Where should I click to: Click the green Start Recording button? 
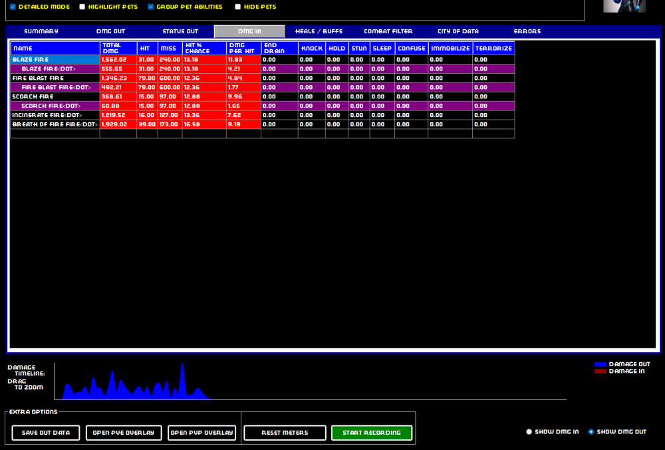click(372, 433)
